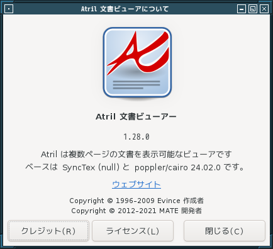Close the dialog with 閉じる(C) button

coord(225,231)
